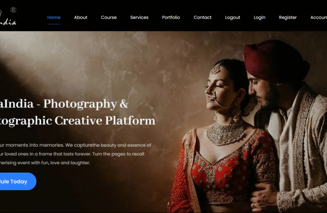The image size is (327, 213).
Task: Click the Contact nav link
Action: click(x=203, y=18)
